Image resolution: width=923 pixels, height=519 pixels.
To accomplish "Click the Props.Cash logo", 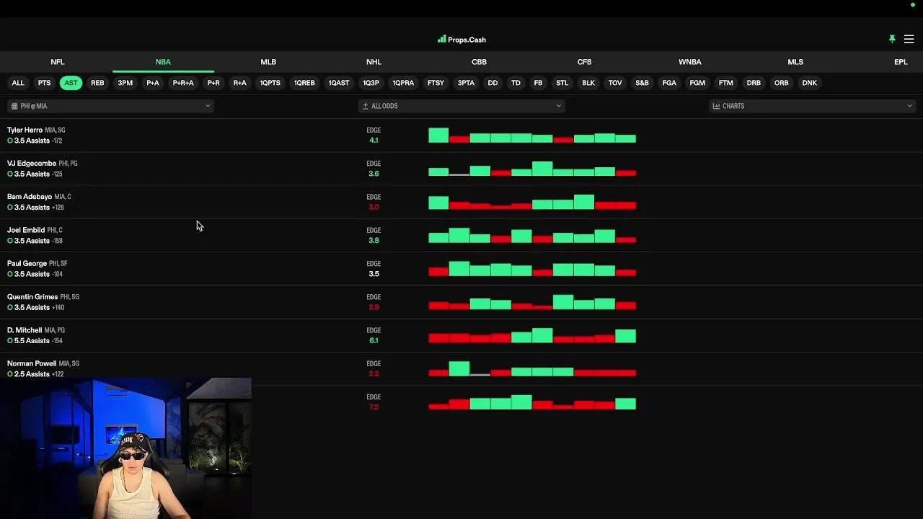I will click(461, 40).
